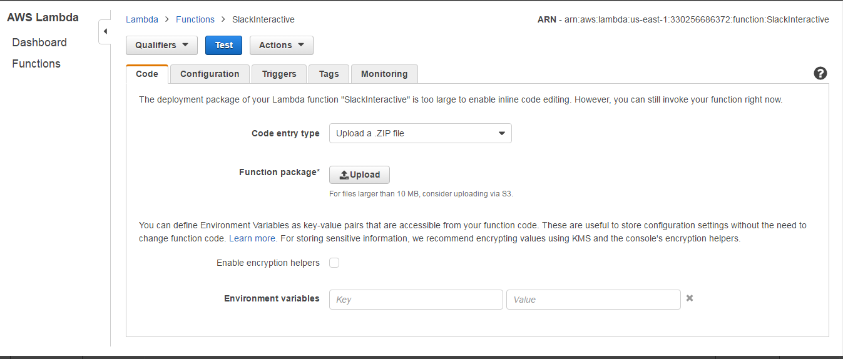Viewport: 843px width, 359px height.
Task: Focus the environment variable Value field
Action: [x=593, y=300]
